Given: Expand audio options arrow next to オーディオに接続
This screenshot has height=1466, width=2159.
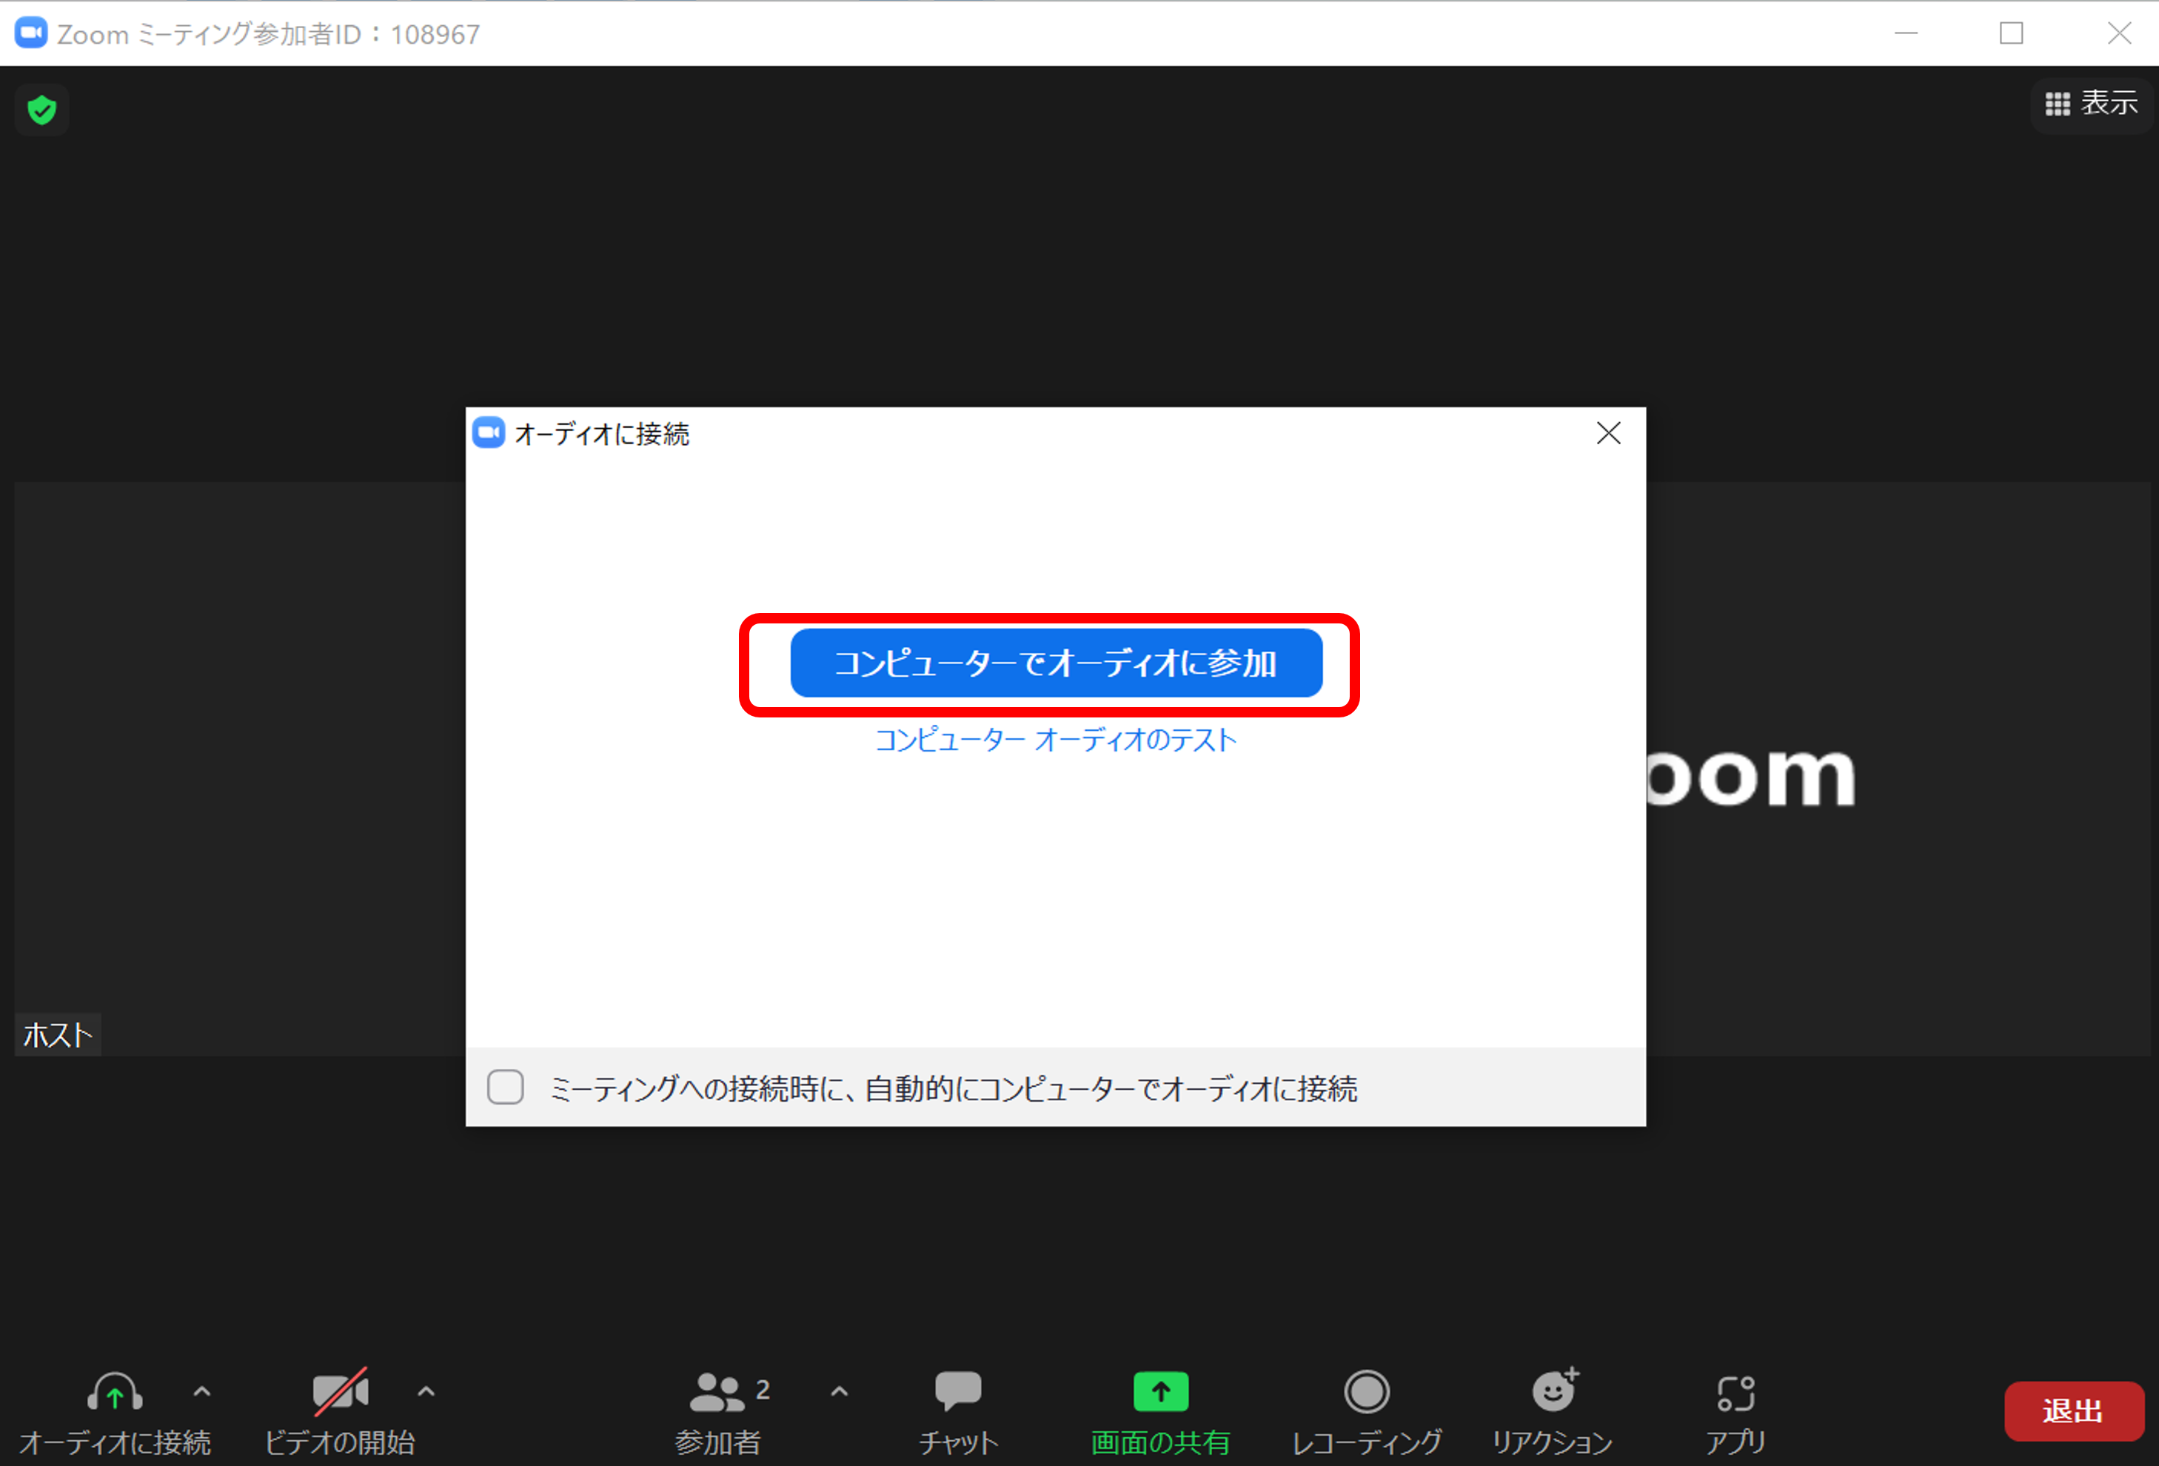Looking at the screenshot, I should pyautogui.click(x=201, y=1390).
